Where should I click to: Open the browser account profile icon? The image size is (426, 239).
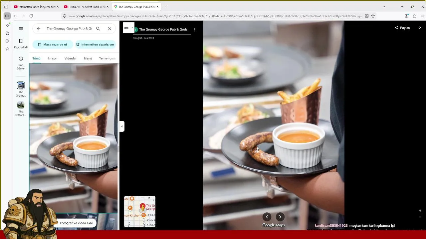tap(406, 16)
